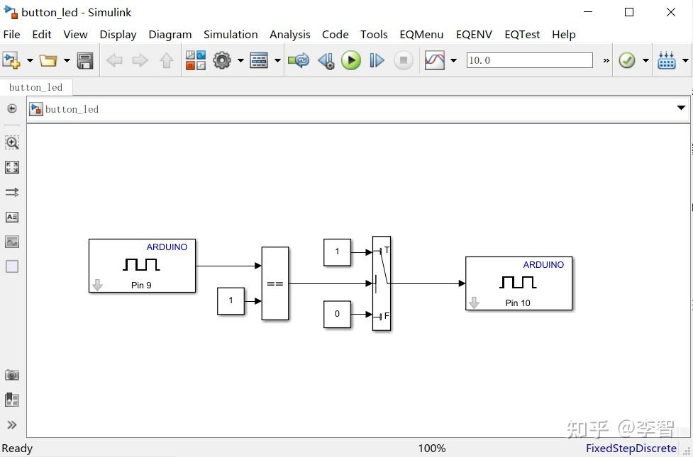Expand hidden toolbar items with double chevron
The width and height of the screenshot is (693, 457).
pyautogui.click(x=605, y=60)
